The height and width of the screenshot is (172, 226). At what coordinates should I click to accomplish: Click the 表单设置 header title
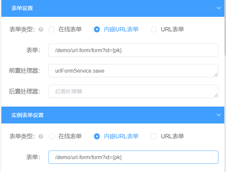tap(22, 8)
